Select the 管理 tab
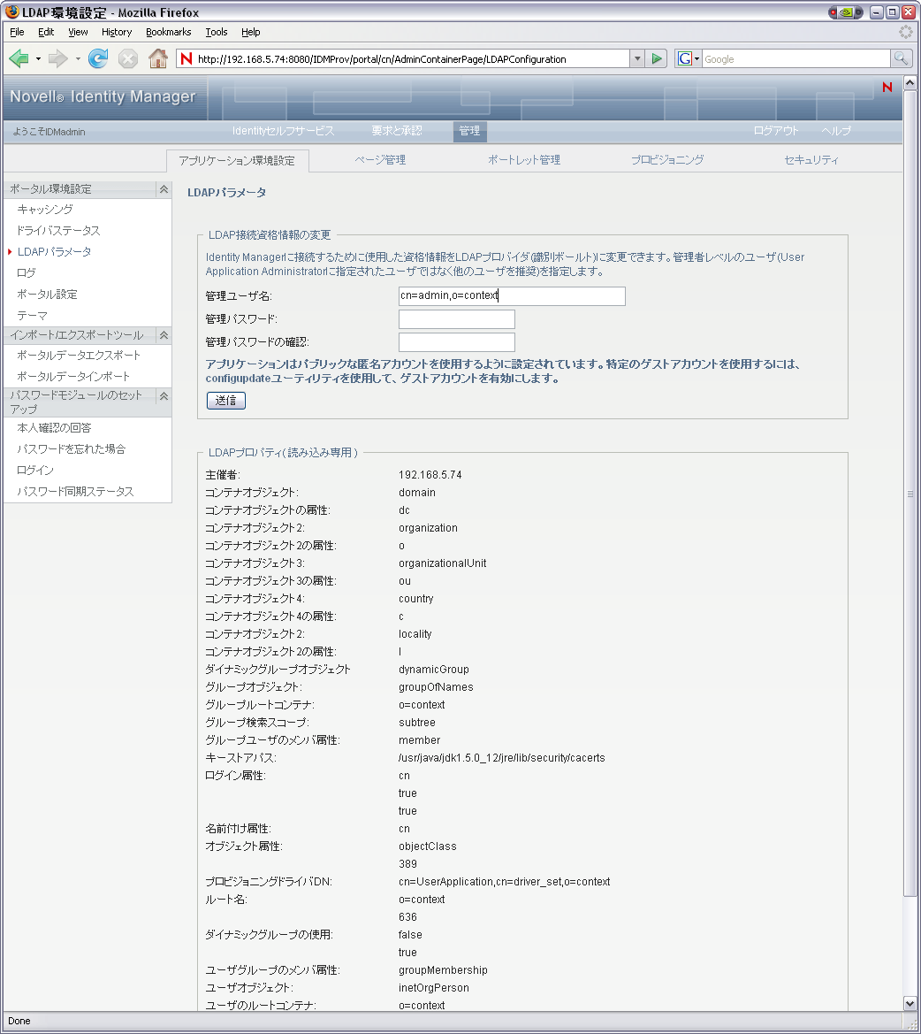Screen dimensions: 921x1034 pyautogui.click(x=469, y=131)
